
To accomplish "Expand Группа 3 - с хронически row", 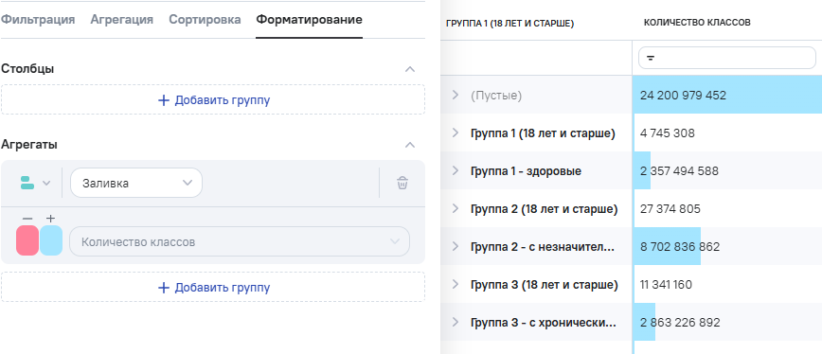I will pos(455,322).
